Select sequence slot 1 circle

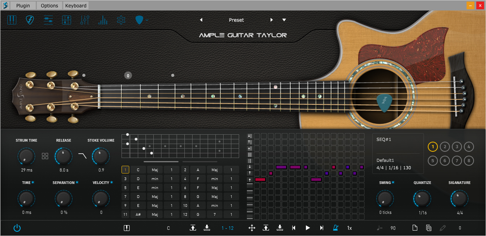433,147
